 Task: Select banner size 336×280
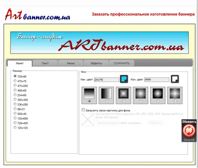point(15,104)
